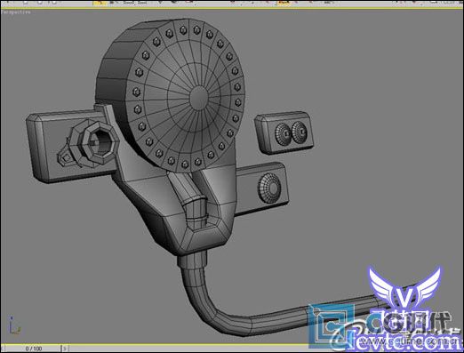Click the time slider's left arrow
Viewport: 464px width, 353px height.
click(x=3, y=349)
